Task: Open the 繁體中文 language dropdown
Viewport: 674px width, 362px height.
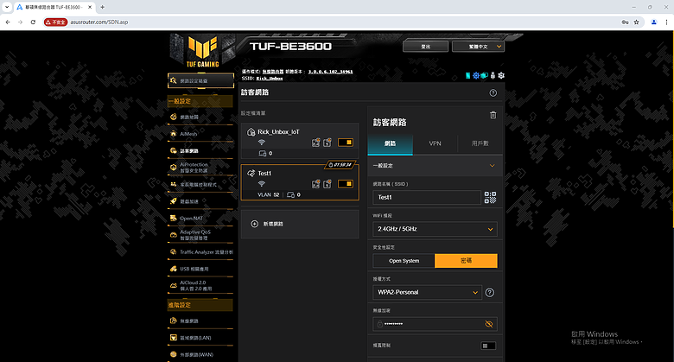Action: (478, 47)
